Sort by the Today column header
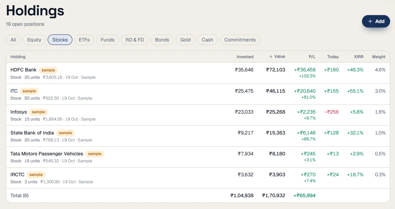Image resolution: width=395 pixels, height=209 pixels. tap(333, 57)
